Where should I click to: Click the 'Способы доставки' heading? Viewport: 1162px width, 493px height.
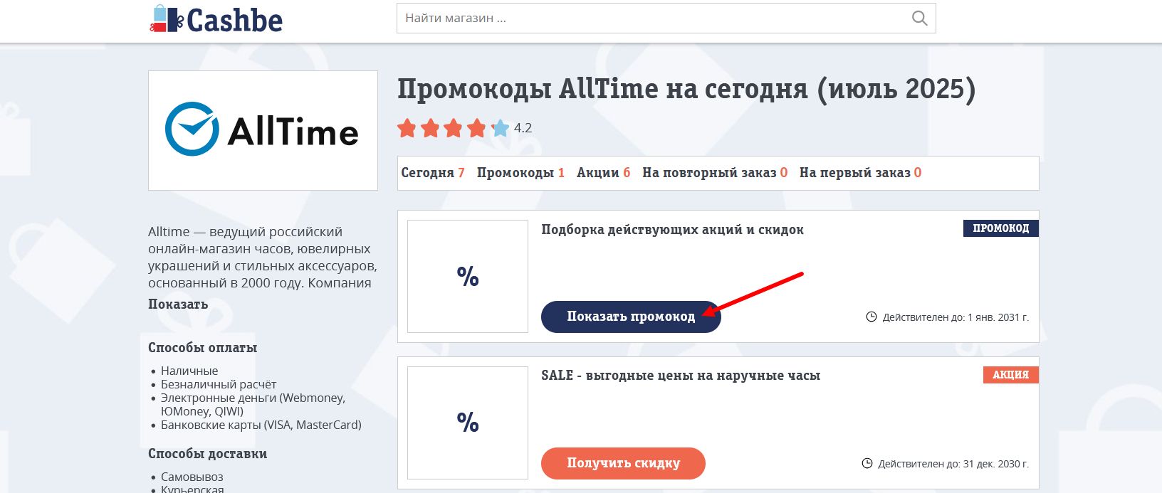[208, 454]
